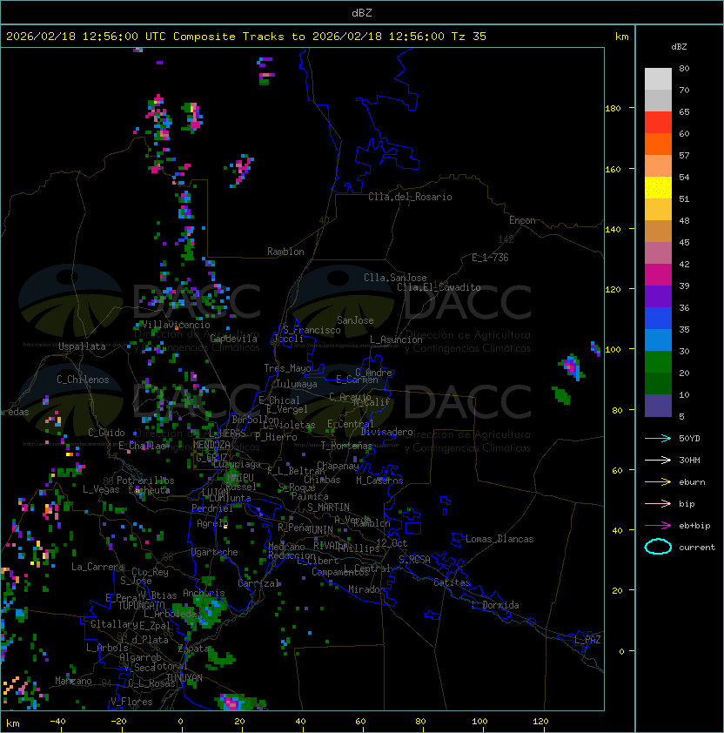Viewport: 724px width, 733px height.
Task: Click the 'Tulumaya' place label
Action: click(x=297, y=384)
